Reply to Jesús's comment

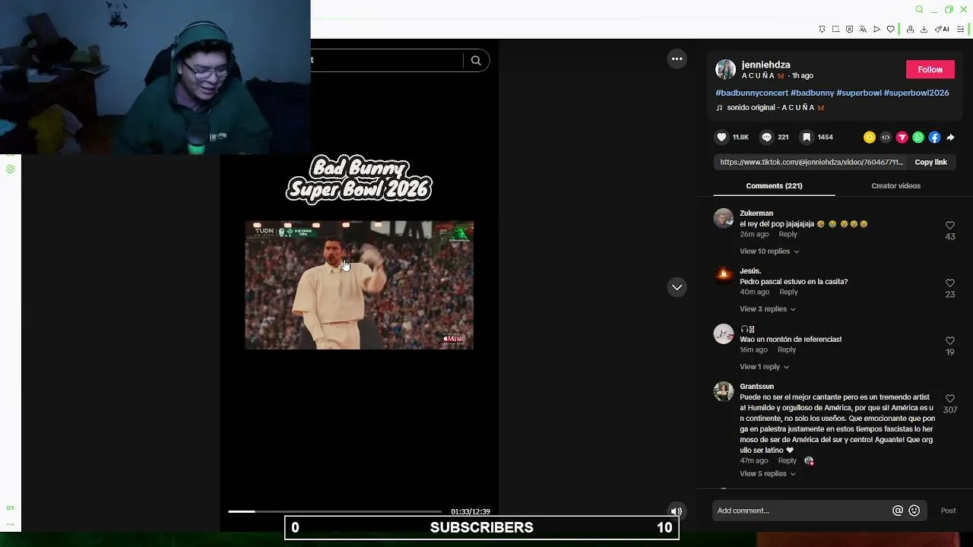pos(788,292)
